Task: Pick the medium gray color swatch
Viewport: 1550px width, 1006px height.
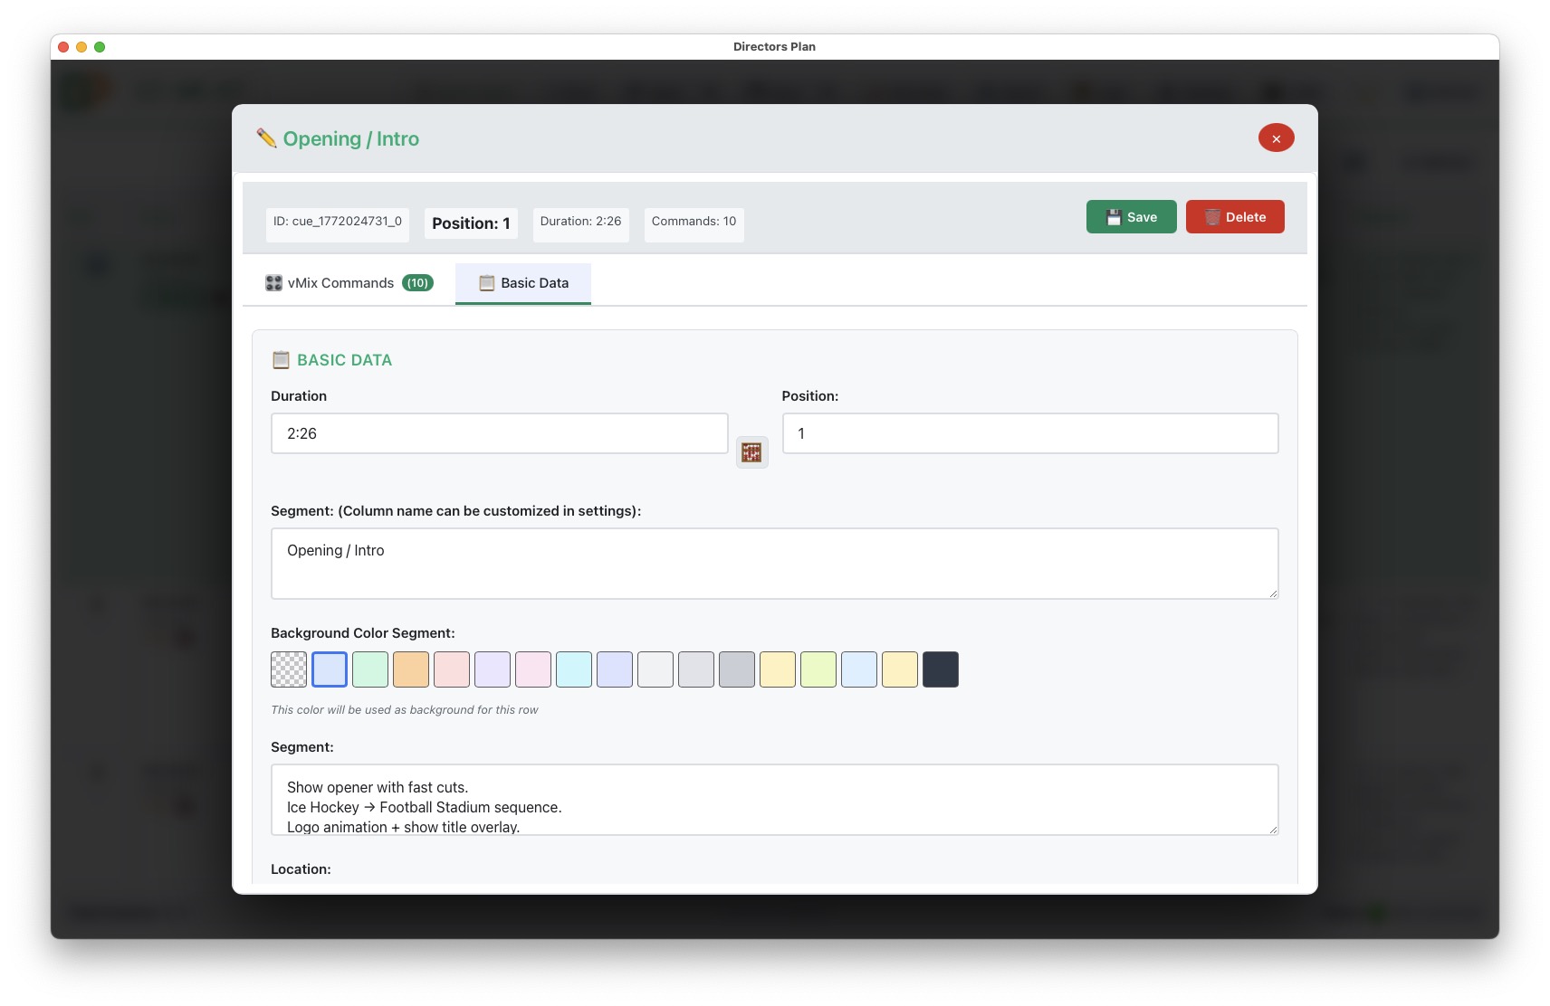Action: point(737,669)
